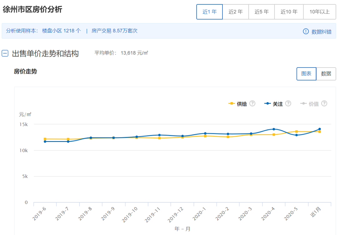Click the yellow 供给 point at 2019-7
Viewport: 337px width, 235px height.
pyautogui.click(x=68, y=139)
